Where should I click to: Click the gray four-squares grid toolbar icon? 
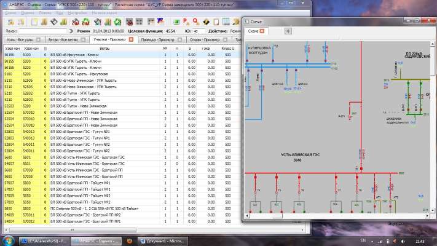pyautogui.click(x=139, y=22)
